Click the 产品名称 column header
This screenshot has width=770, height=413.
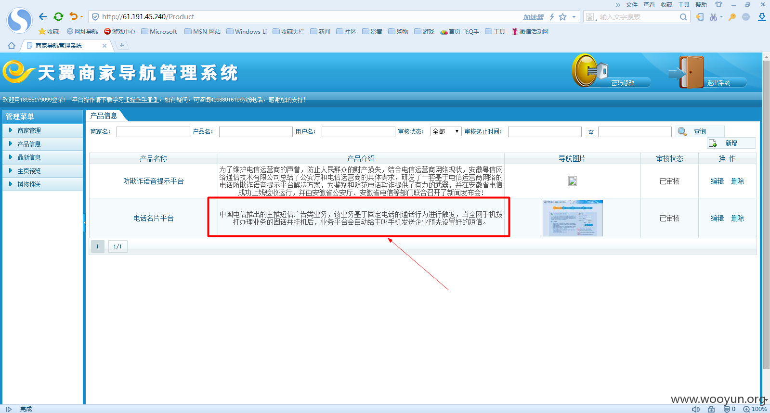tap(153, 158)
